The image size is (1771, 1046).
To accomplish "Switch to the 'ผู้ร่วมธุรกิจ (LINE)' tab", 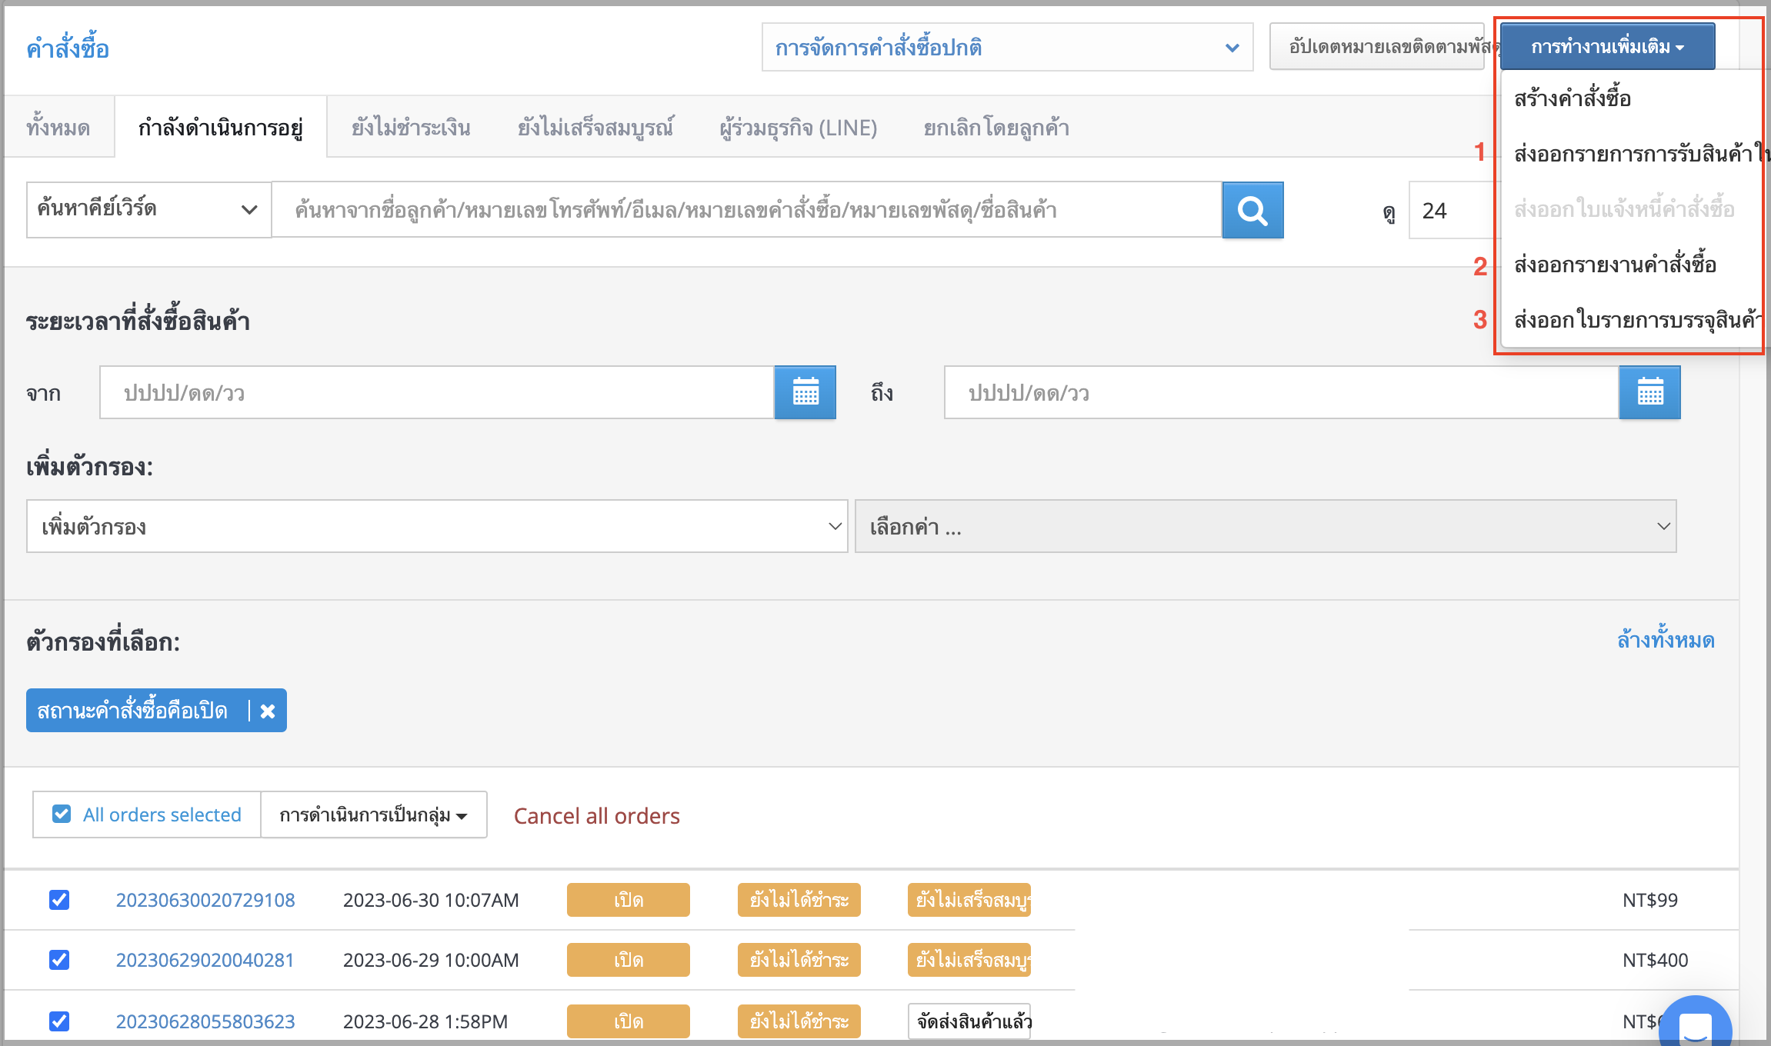I will [x=798, y=128].
